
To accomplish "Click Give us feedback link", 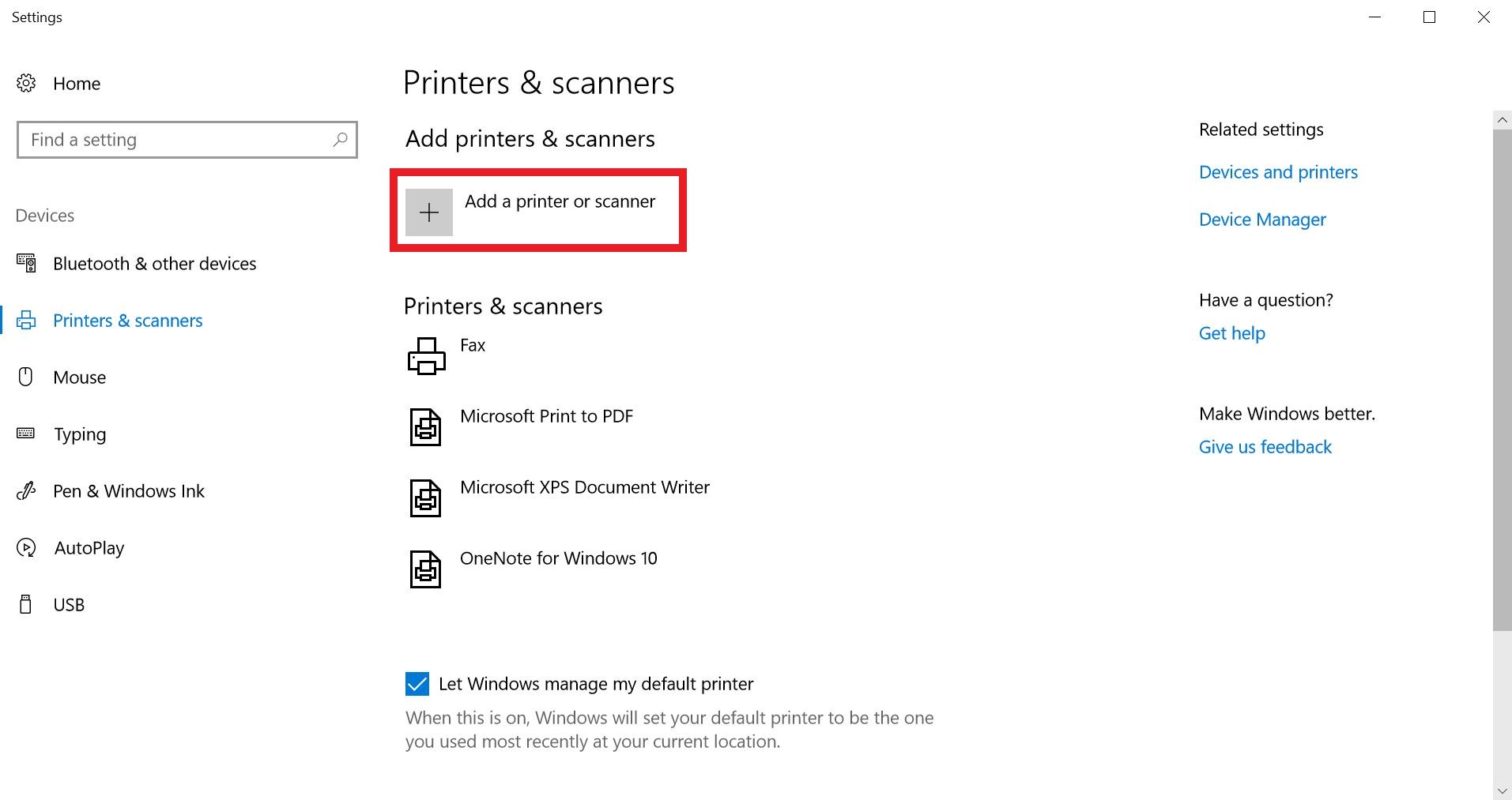I will [1265, 447].
